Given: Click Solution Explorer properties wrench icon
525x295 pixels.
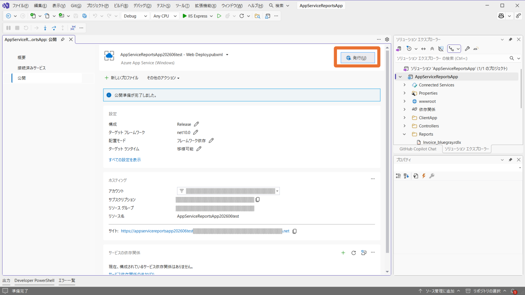Looking at the screenshot, I should pos(467,48).
